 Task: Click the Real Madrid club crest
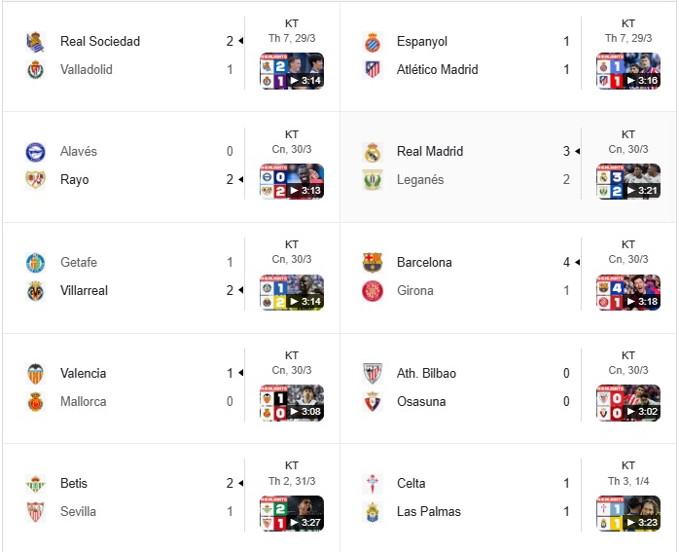372,152
